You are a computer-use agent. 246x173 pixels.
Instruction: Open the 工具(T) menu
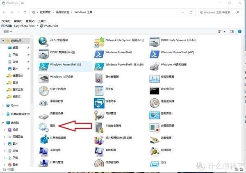[x=42, y=21]
